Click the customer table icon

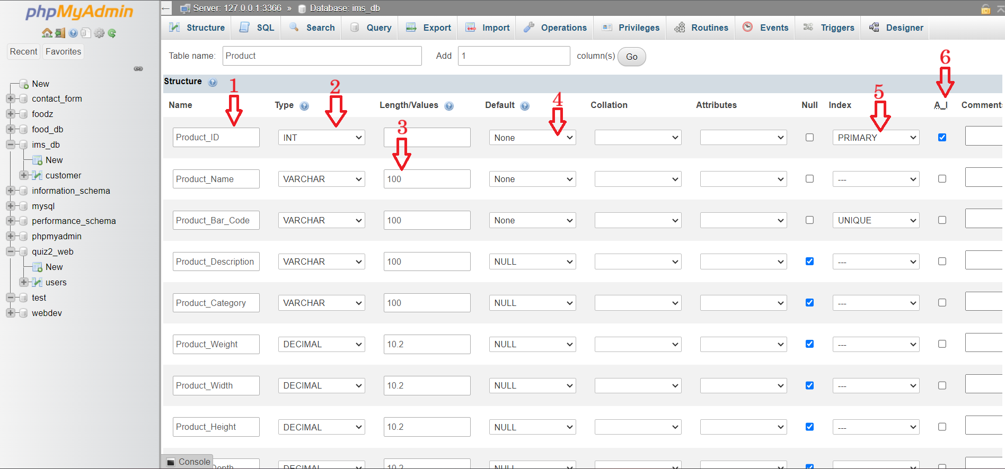coord(37,175)
